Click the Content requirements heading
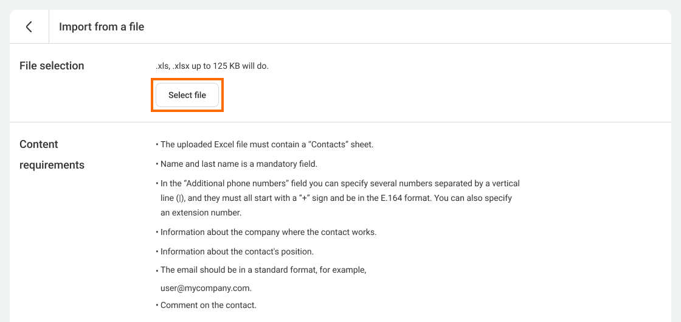The image size is (681, 322). click(52, 155)
